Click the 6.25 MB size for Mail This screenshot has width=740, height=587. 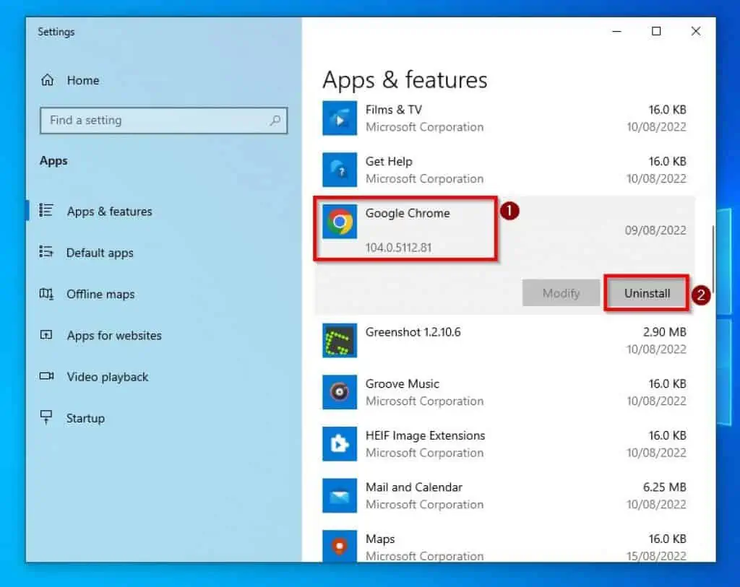665,487
